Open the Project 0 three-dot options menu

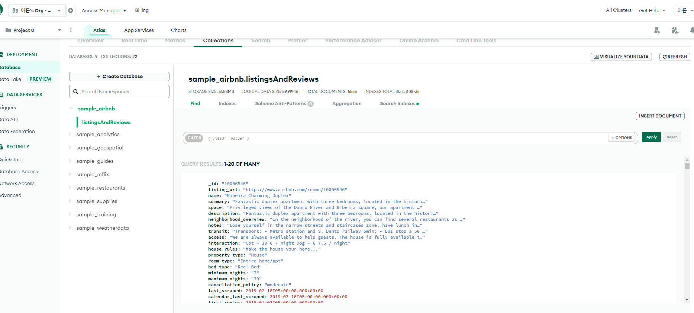pos(71,30)
